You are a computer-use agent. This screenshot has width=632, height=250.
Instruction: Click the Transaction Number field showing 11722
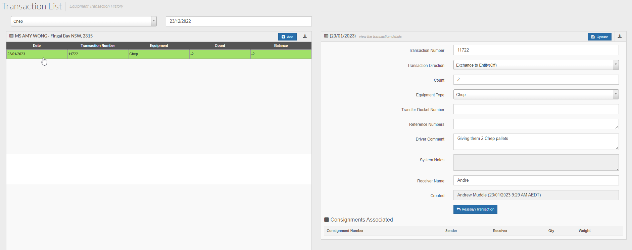536,50
